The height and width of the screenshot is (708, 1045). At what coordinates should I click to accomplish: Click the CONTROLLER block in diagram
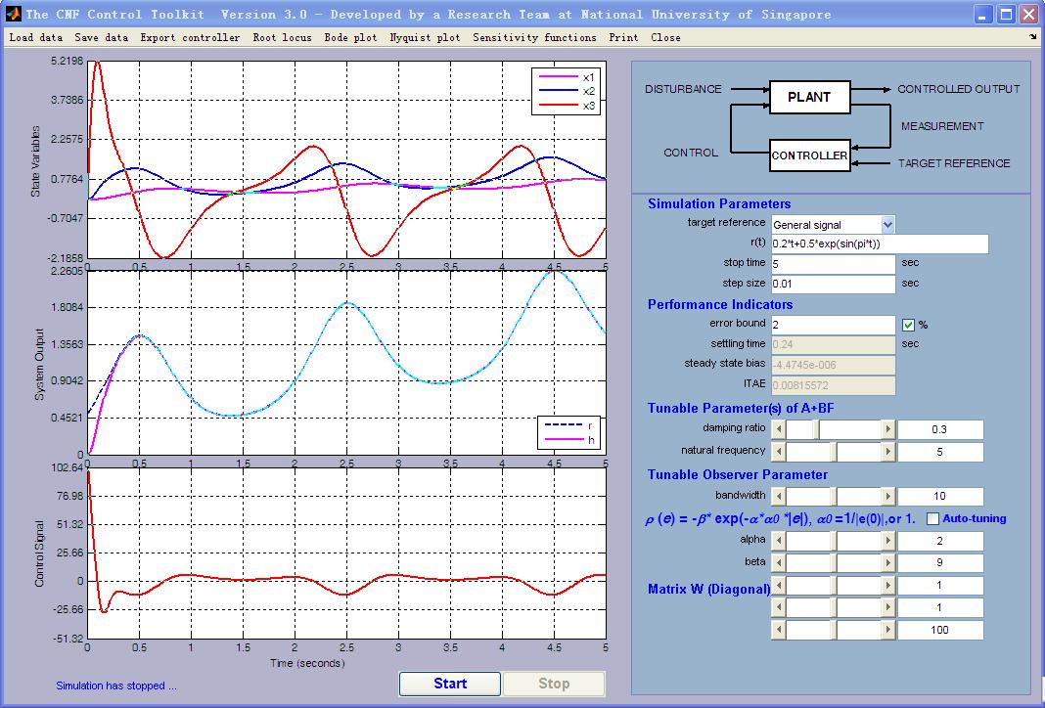pyautogui.click(x=810, y=155)
